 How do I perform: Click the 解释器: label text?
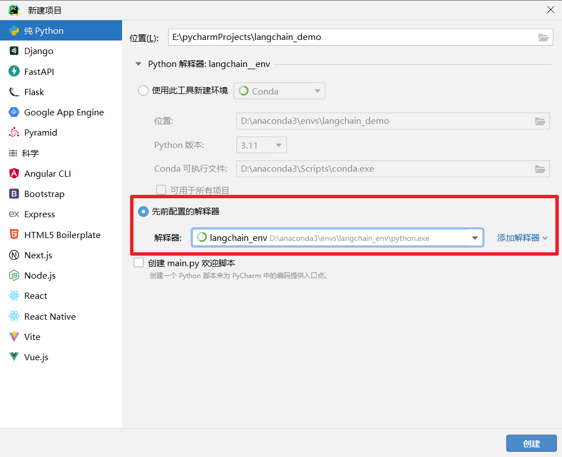tap(168, 238)
